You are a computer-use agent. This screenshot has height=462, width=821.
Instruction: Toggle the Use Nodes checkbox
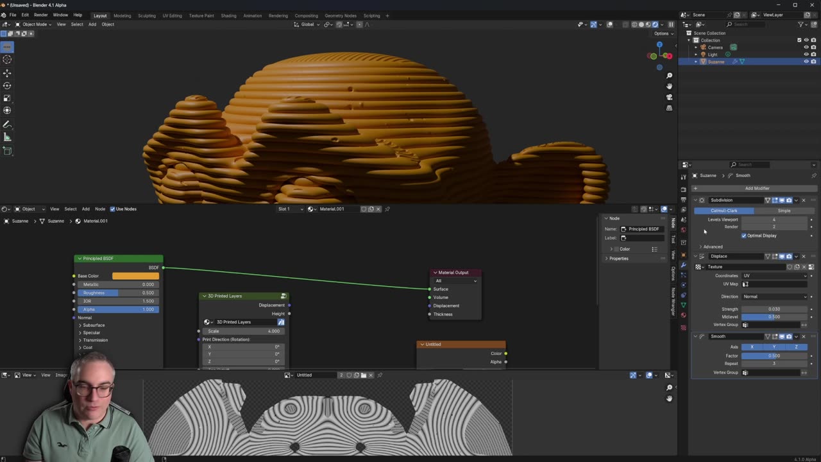coord(113,209)
